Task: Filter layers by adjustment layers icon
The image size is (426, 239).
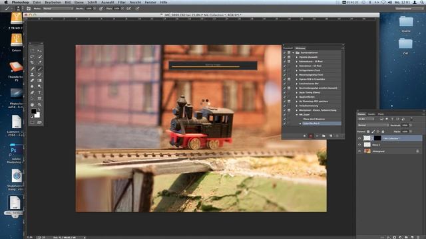Action: point(387,119)
